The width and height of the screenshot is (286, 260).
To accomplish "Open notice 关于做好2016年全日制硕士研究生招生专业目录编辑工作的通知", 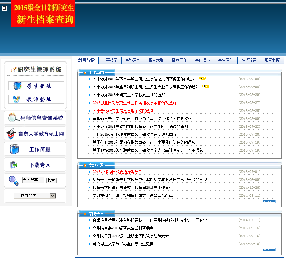I will pos(146,87).
